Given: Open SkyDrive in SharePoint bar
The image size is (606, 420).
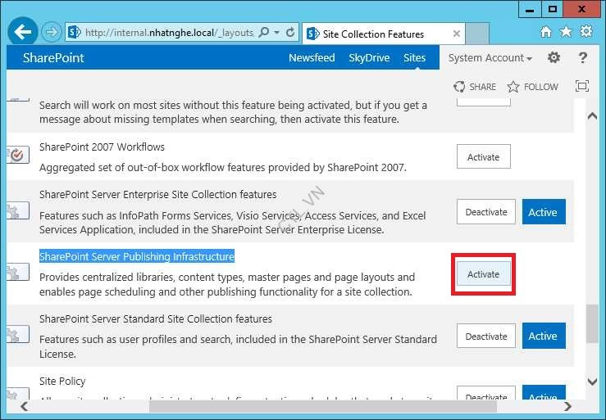Looking at the screenshot, I should [369, 58].
